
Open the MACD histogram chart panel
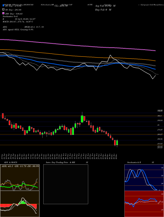tap(20, 204)
